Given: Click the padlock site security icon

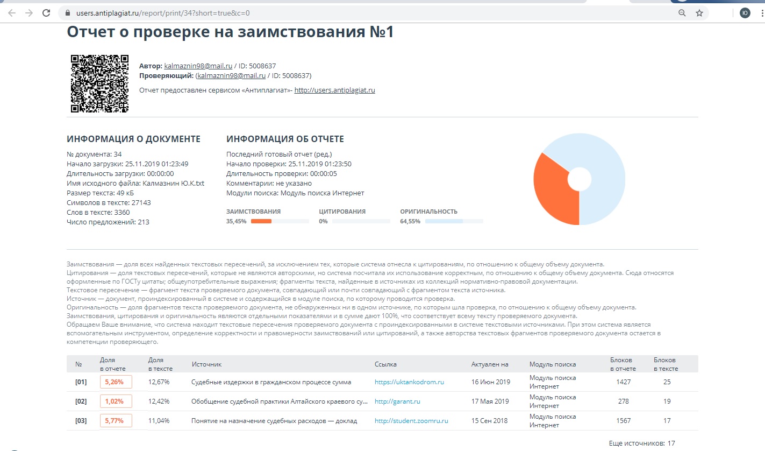Looking at the screenshot, I should (68, 13).
